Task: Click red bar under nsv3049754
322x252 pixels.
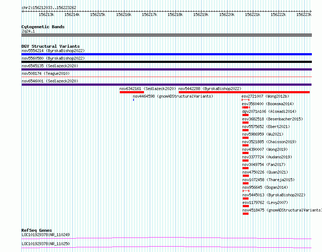Action: (x=245, y=168)
